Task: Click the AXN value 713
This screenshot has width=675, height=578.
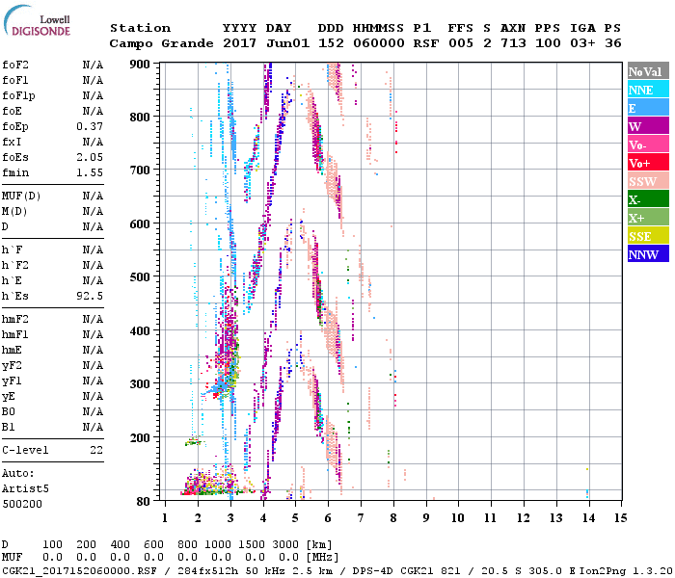Action: coord(513,43)
